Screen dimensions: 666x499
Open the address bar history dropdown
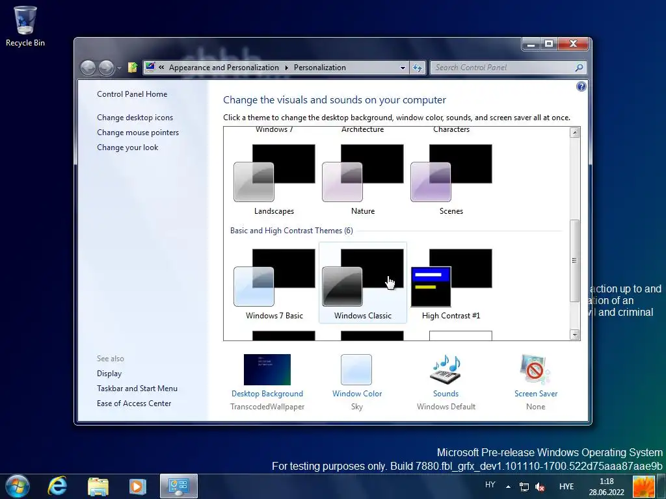point(403,68)
